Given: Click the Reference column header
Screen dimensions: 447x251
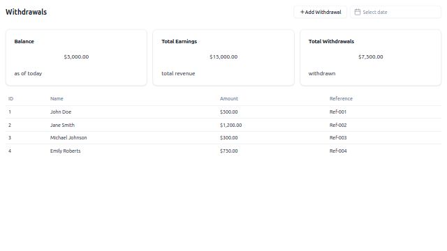Looking at the screenshot, I should [x=341, y=99].
